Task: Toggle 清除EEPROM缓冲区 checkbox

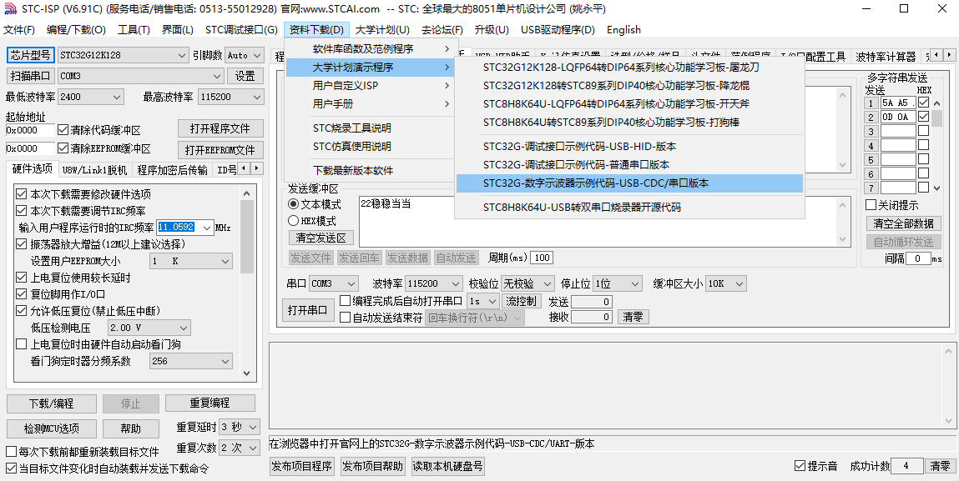Action: coord(63,148)
